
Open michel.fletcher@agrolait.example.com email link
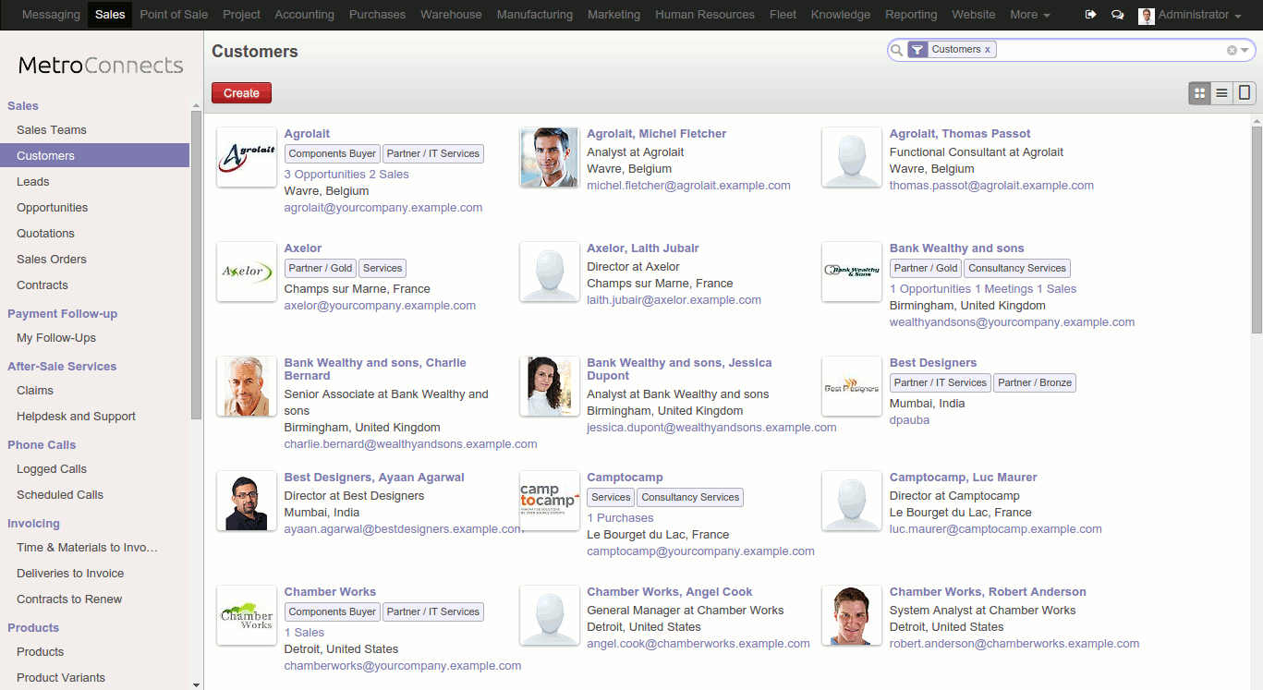688,186
